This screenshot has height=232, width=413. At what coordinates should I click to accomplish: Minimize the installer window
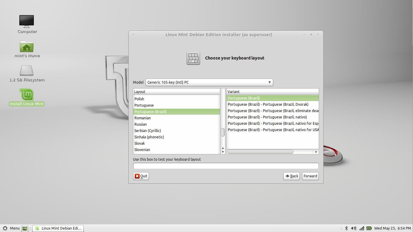click(304, 35)
